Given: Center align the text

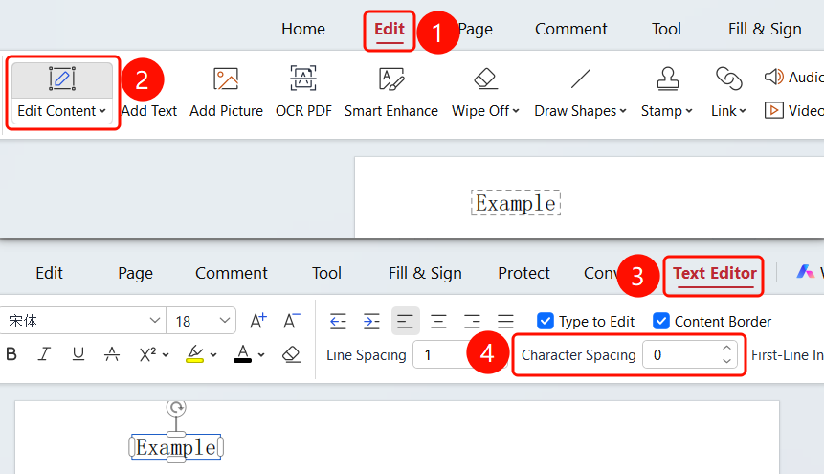Looking at the screenshot, I should point(438,321).
